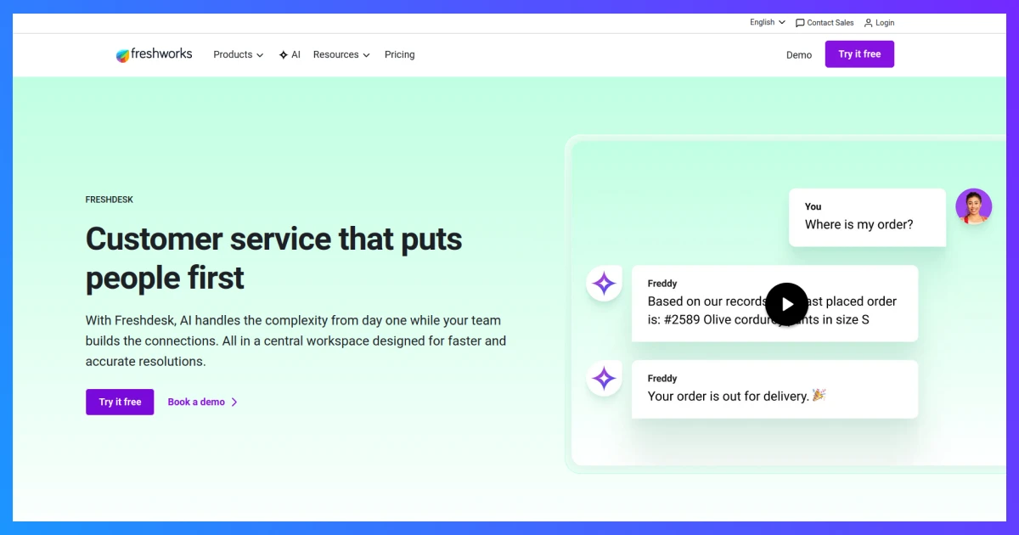Click the customer avatar photo
This screenshot has width=1019, height=535.
coord(973,206)
